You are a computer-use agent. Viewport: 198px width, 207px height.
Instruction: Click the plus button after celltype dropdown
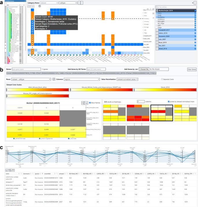[x=79, y=3]
